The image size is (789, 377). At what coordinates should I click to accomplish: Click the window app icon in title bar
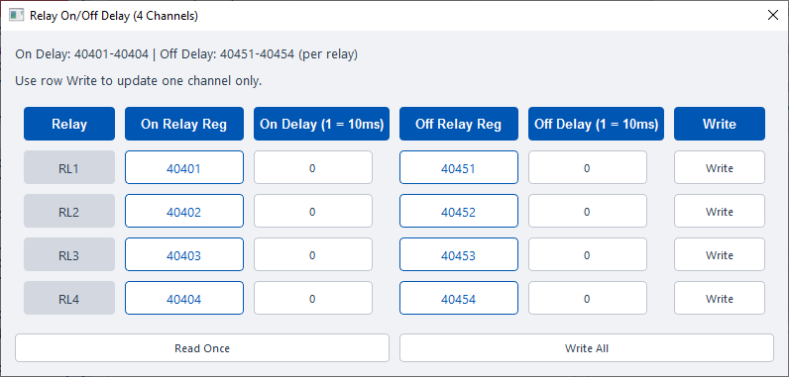(17, 15)
